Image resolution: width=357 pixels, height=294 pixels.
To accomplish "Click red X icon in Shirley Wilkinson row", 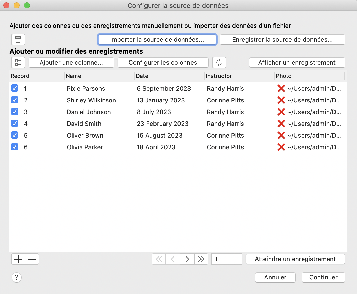I will point(281,100).
